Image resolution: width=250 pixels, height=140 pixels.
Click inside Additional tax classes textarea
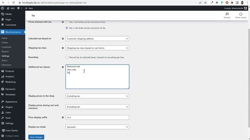(x=97, y=77)
